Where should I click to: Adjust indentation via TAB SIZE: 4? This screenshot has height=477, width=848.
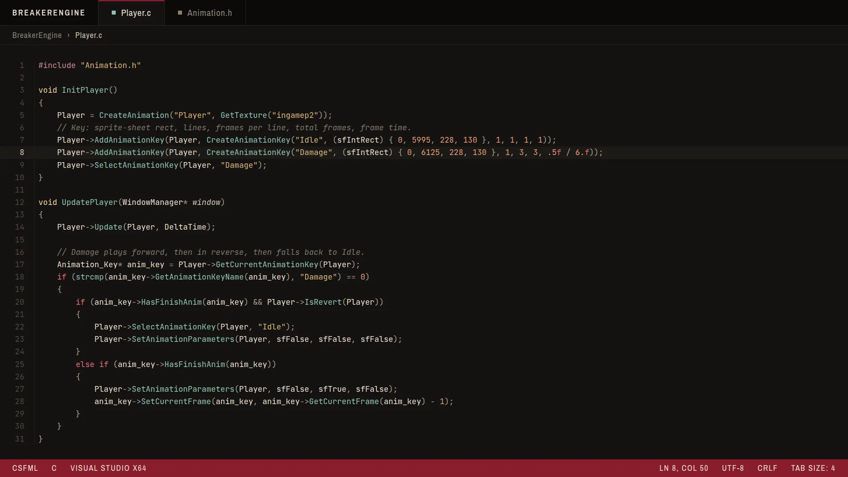(813, 468)
